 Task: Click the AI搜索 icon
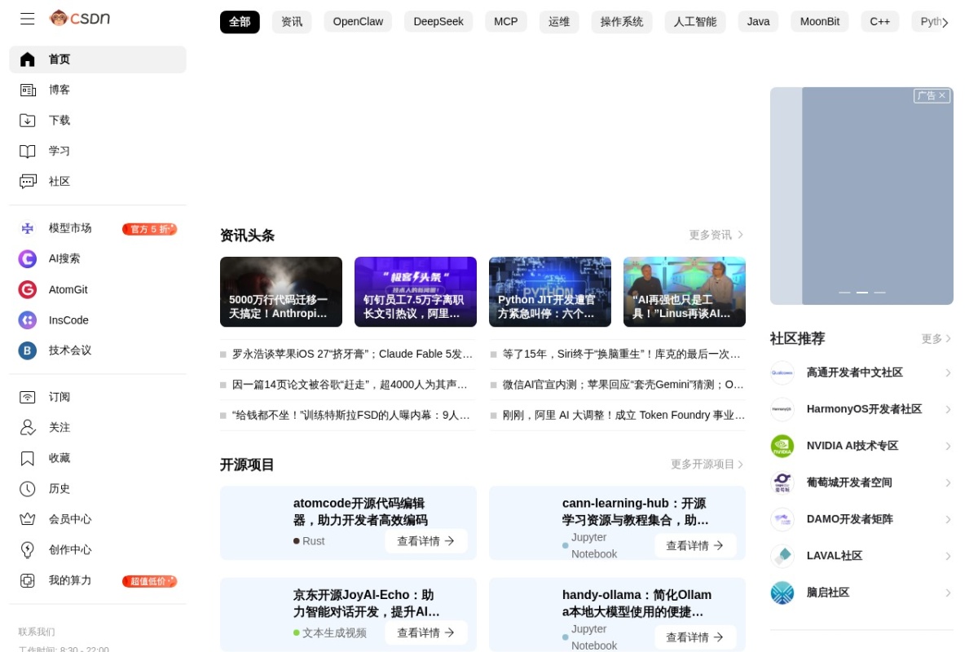(x=28, y=258)
